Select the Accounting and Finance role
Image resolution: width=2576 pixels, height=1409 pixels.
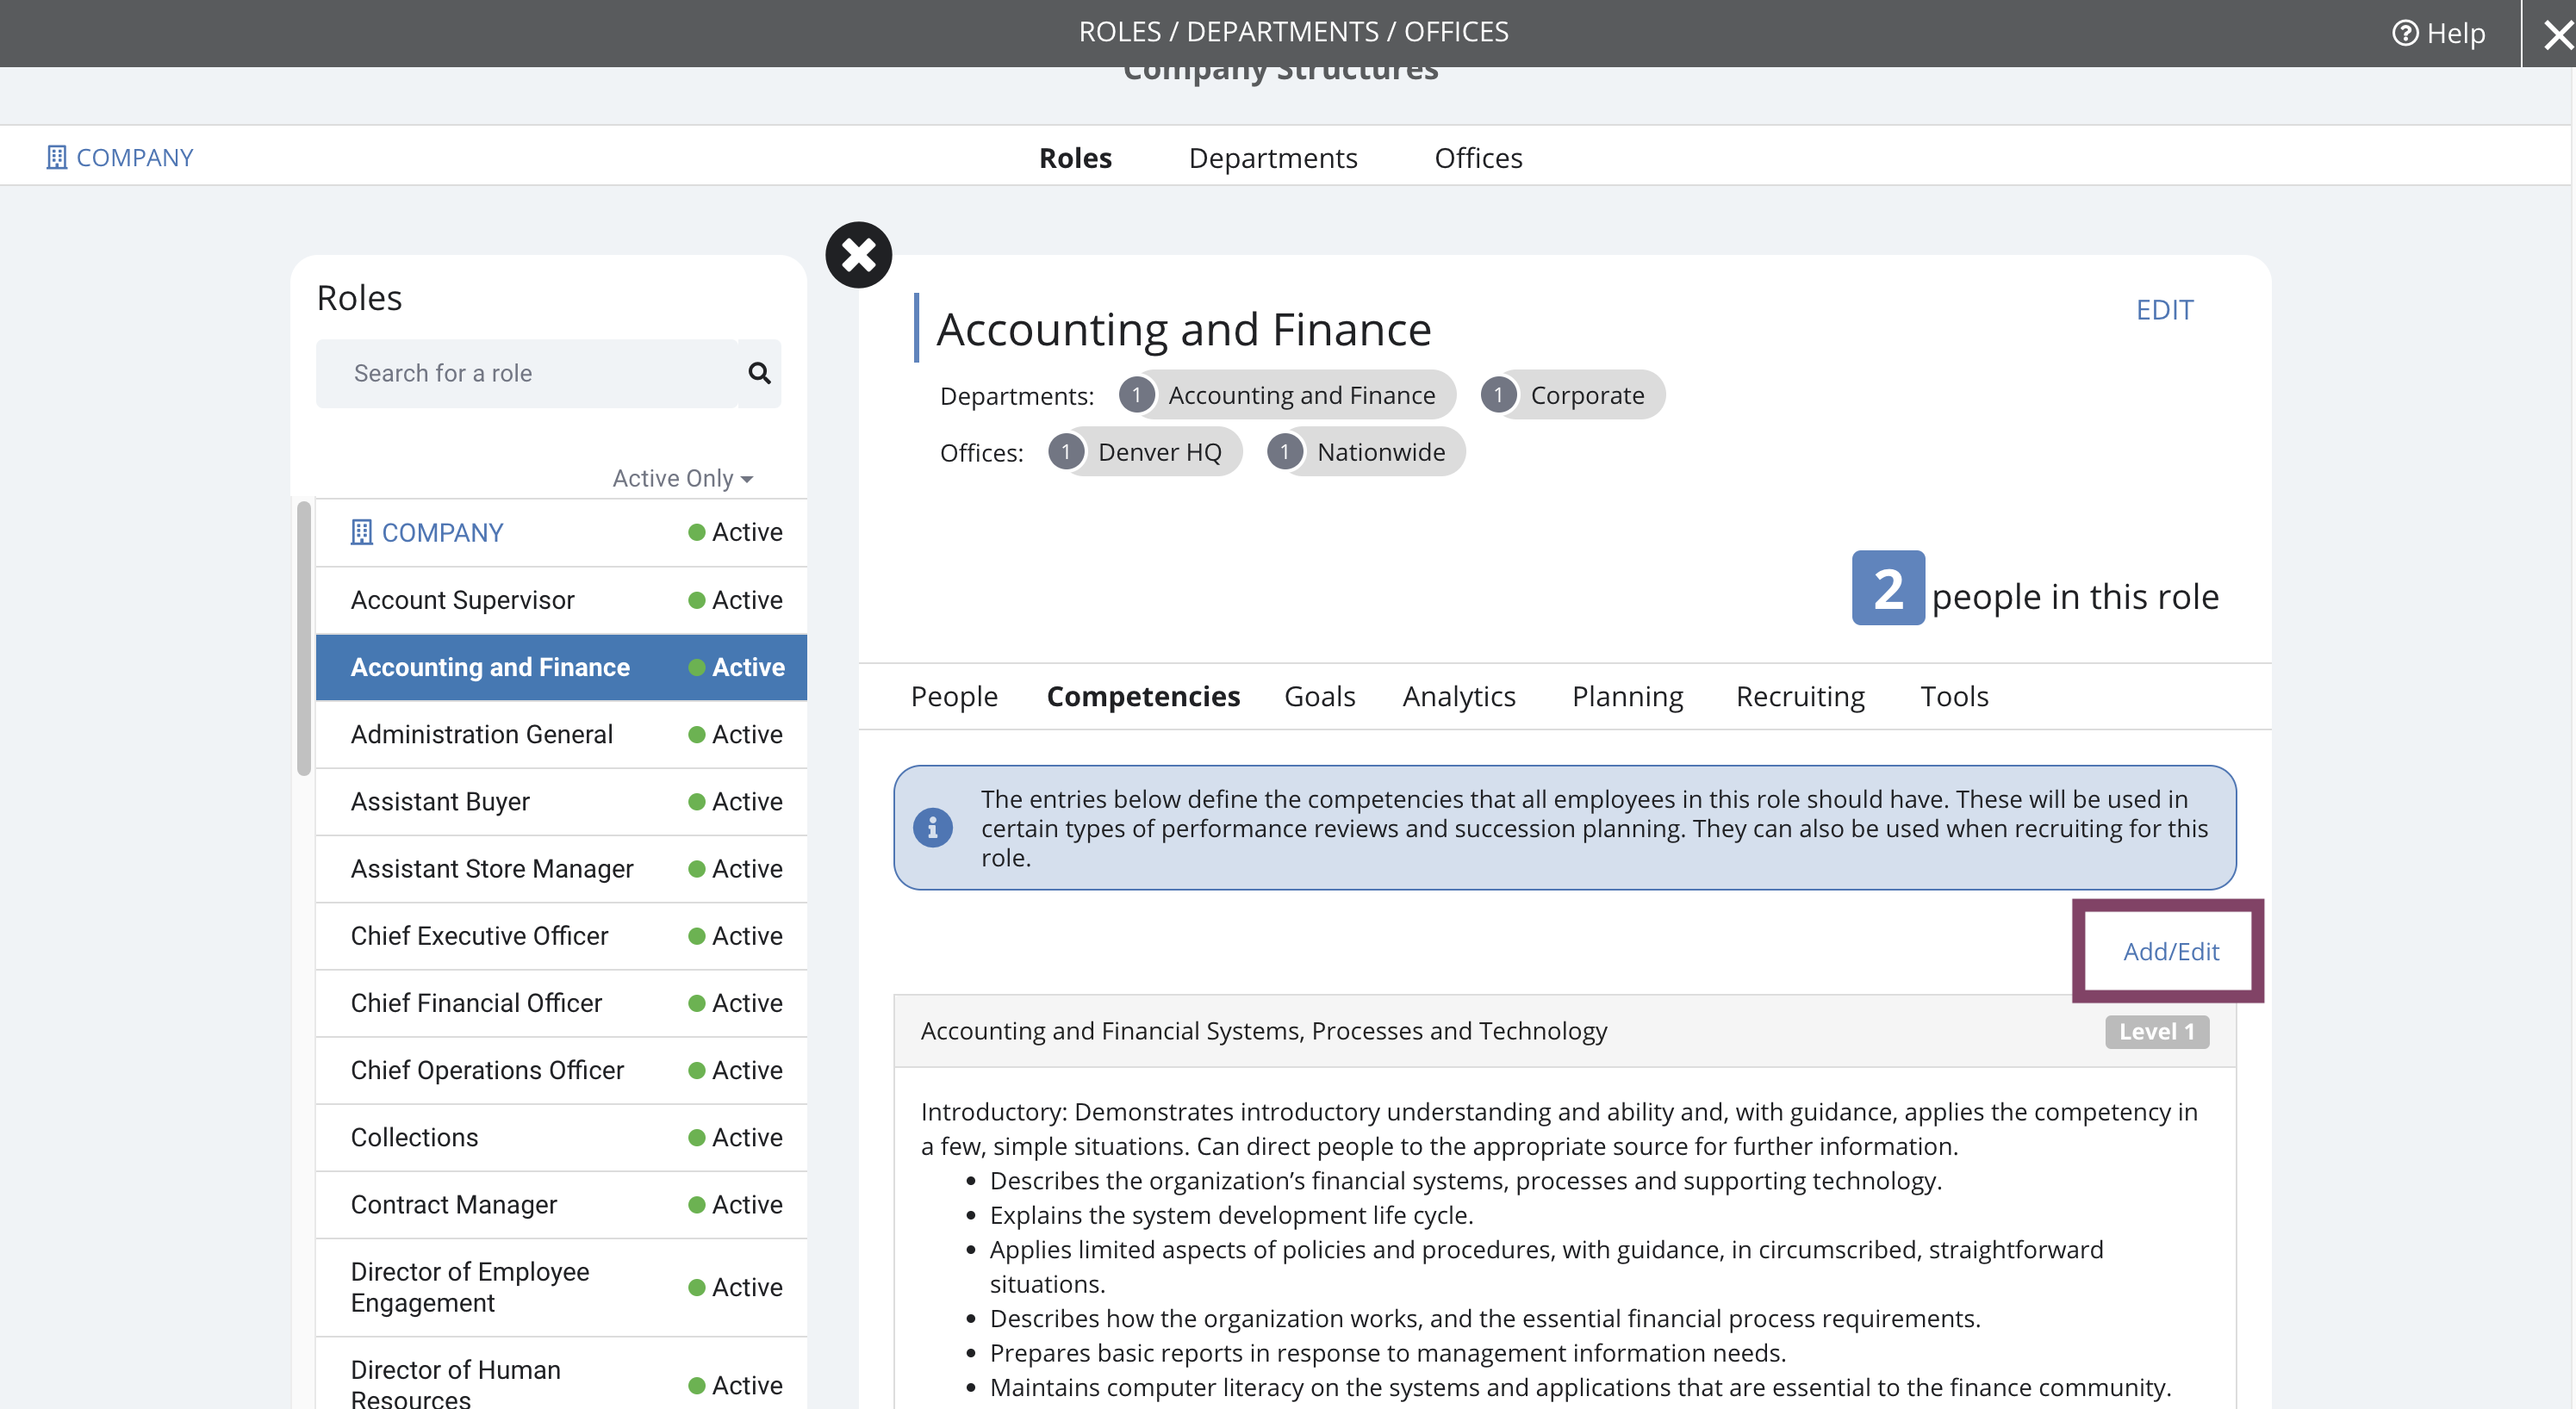pyautogui.click(x=562, y=667)
